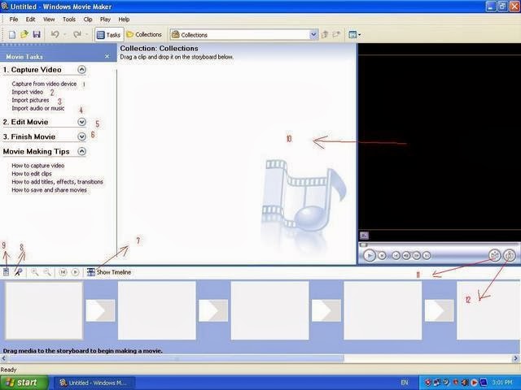
Task: Click the monitor Forward button
Action: coord(427,255)
